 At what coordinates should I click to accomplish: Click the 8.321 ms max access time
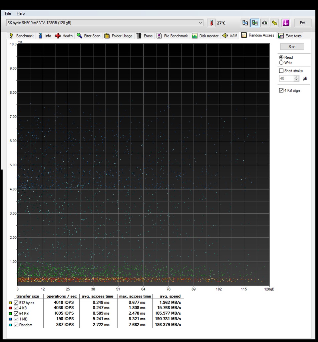(137, 319)
